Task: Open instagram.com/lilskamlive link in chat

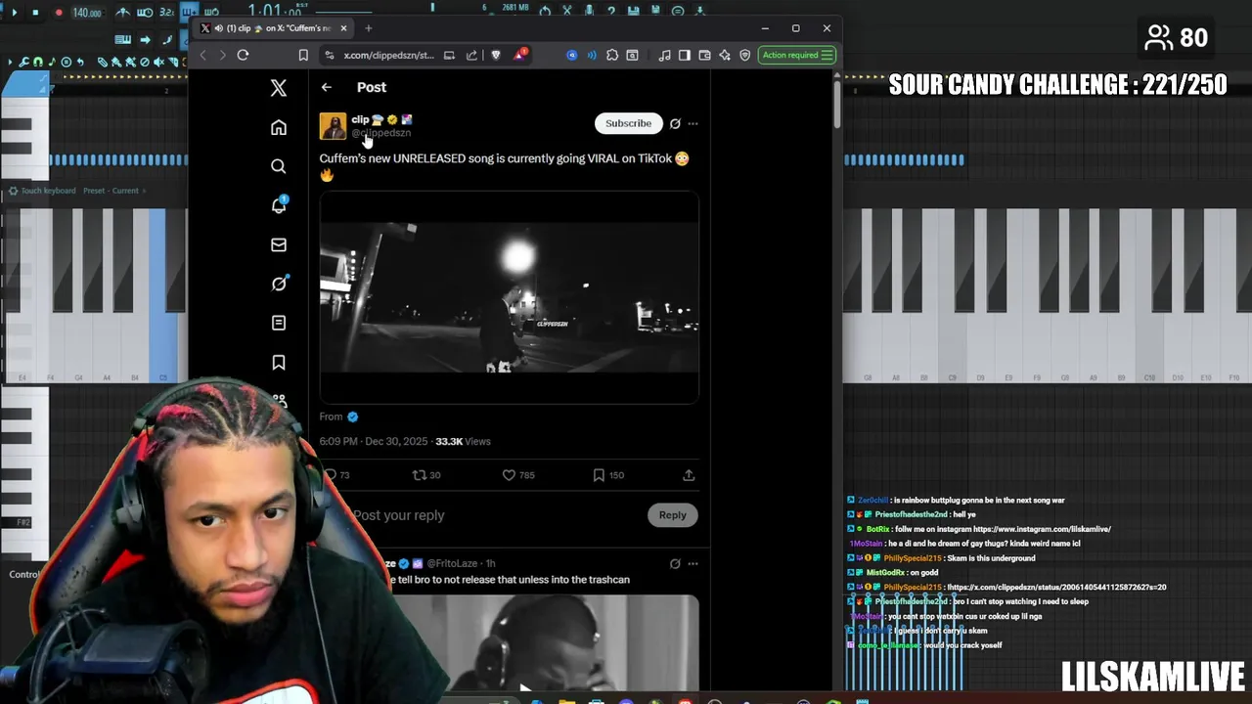Action: 1042,529
